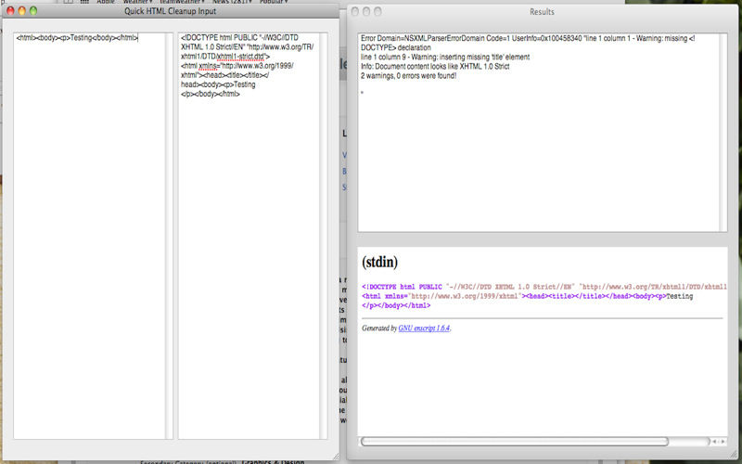Viewport: 742px width, 464px height.
Task: Click the "Quick HTML Cleanup Input" title bar
Action: click(171, 11)
